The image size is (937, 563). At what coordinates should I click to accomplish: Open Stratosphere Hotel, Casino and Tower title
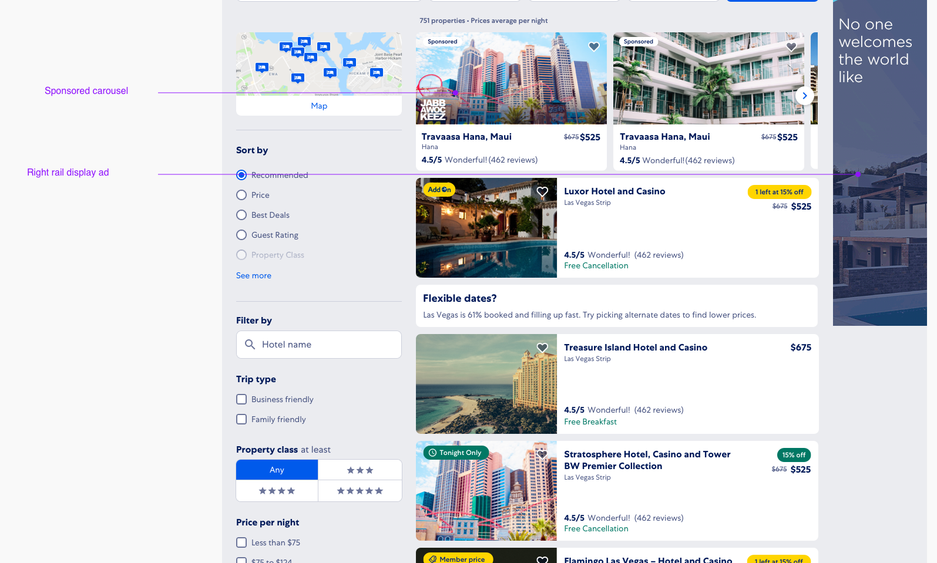coord(647,460)
